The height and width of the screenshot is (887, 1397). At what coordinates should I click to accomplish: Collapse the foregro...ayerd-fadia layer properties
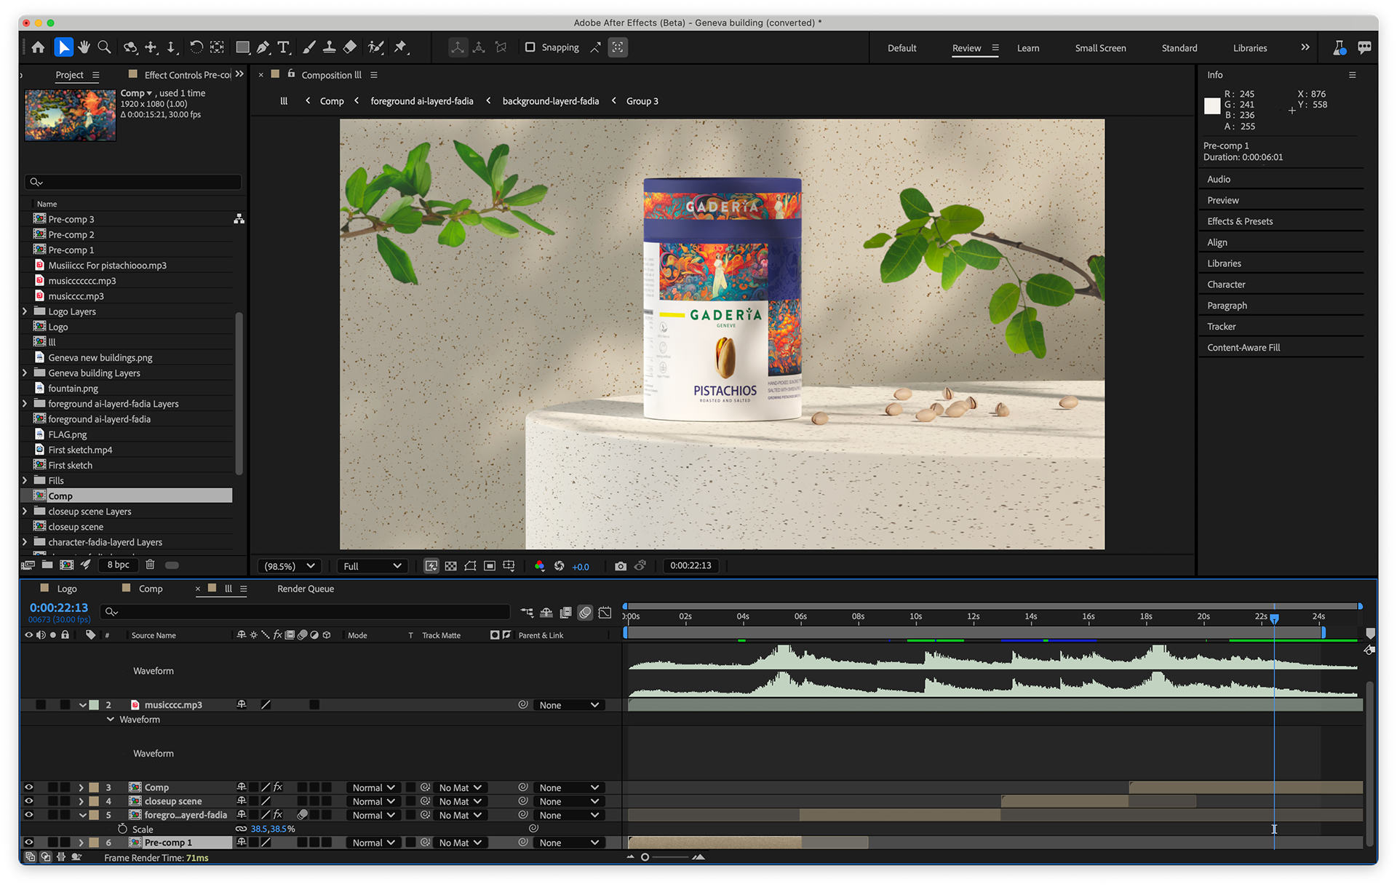[x=81, y=815]
